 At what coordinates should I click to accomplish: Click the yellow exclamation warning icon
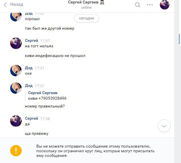pyautogui.click(x=16, y=151)
